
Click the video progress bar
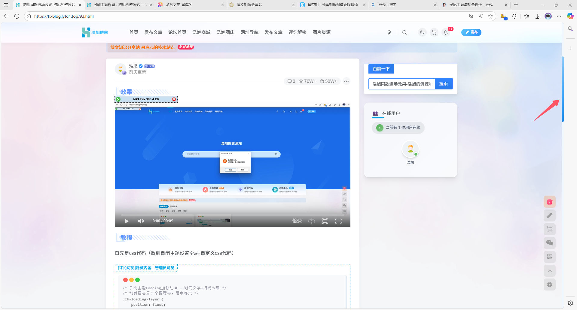232,214
